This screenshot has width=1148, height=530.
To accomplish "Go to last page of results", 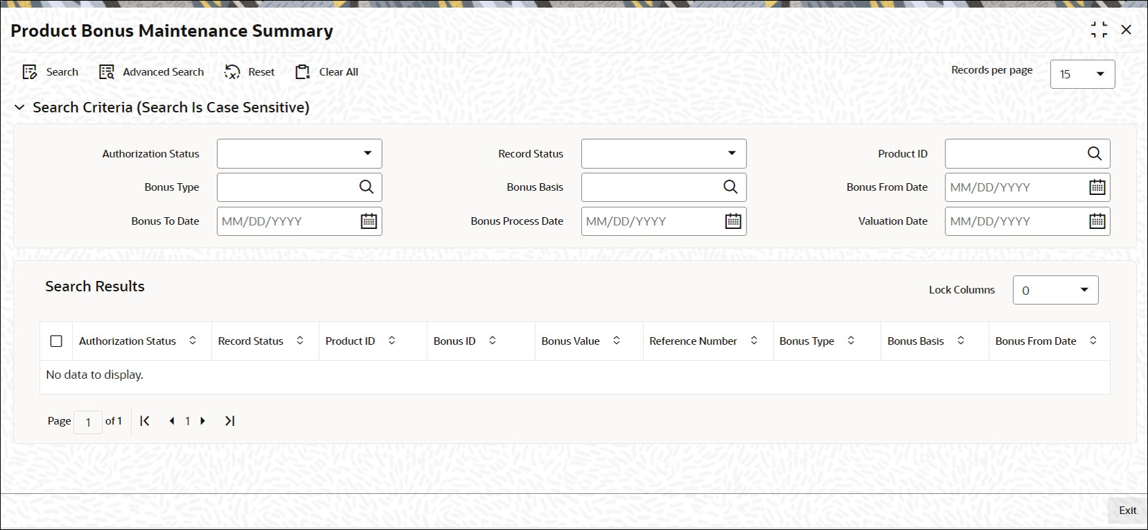I will click(230, 421).
